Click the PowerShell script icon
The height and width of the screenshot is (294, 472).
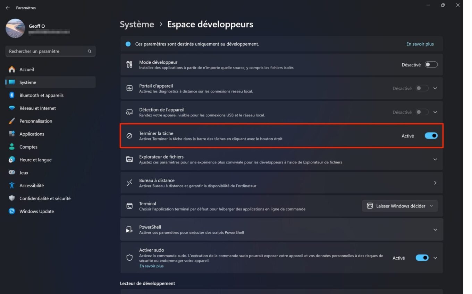129,230
